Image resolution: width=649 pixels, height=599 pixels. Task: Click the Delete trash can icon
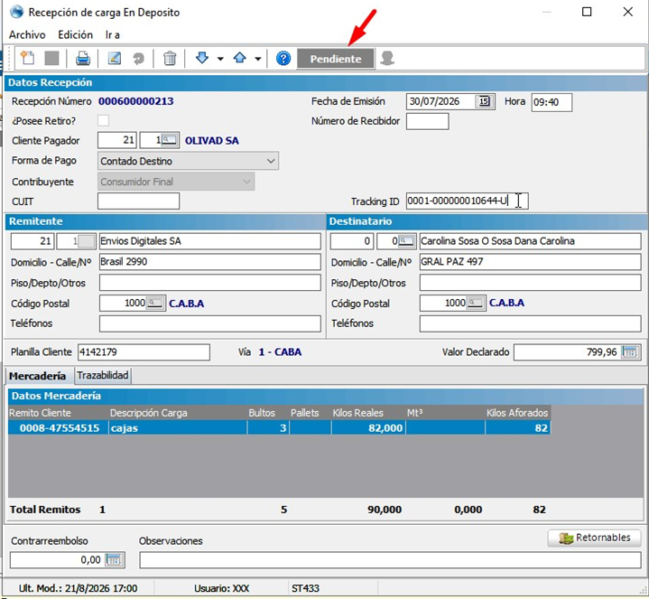(170, 59)
